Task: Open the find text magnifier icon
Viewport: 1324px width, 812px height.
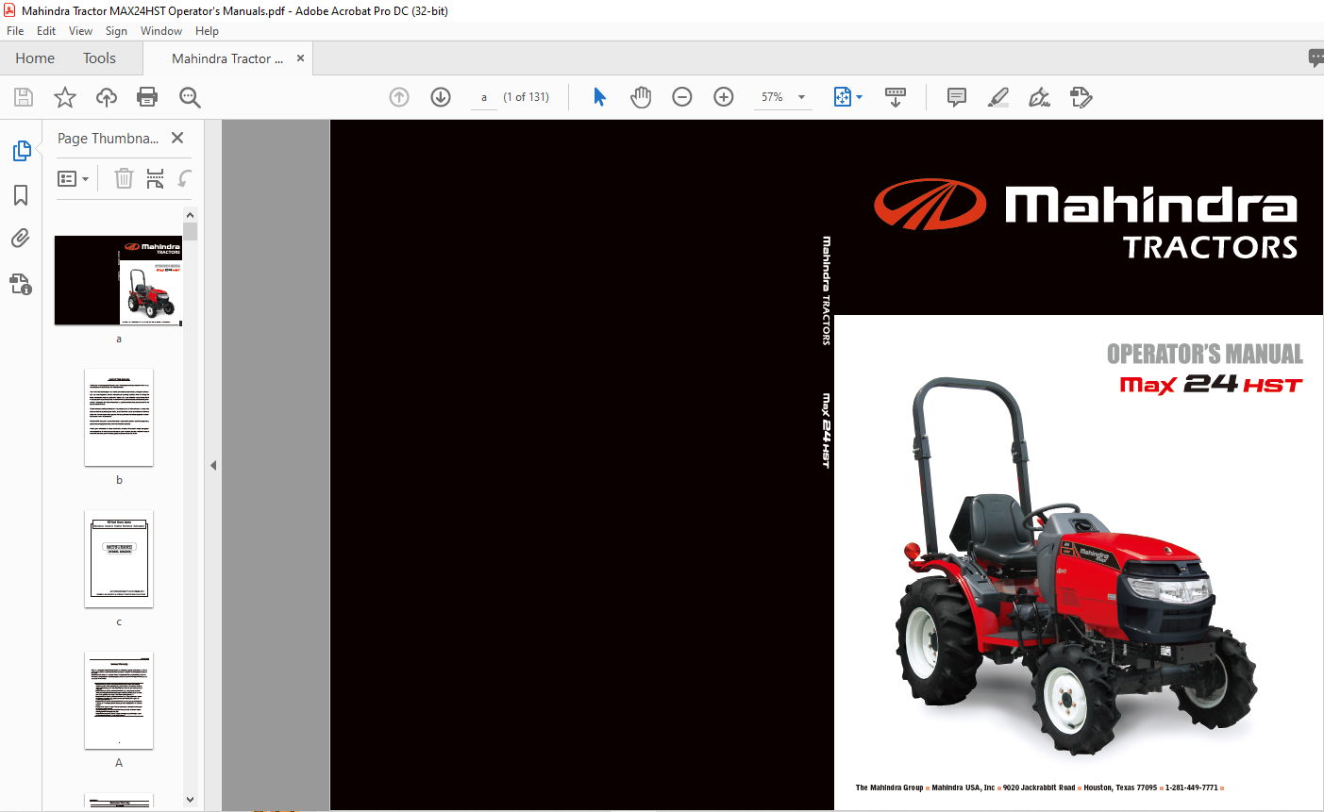Action: click(x=190, y=97)
